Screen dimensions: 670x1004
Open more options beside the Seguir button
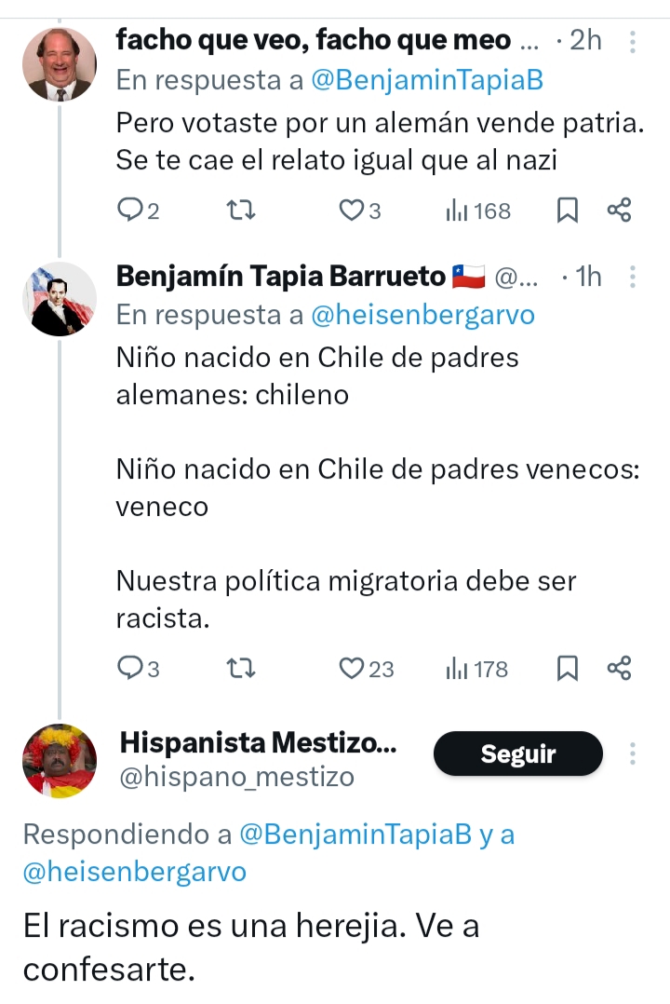point(633,753)
